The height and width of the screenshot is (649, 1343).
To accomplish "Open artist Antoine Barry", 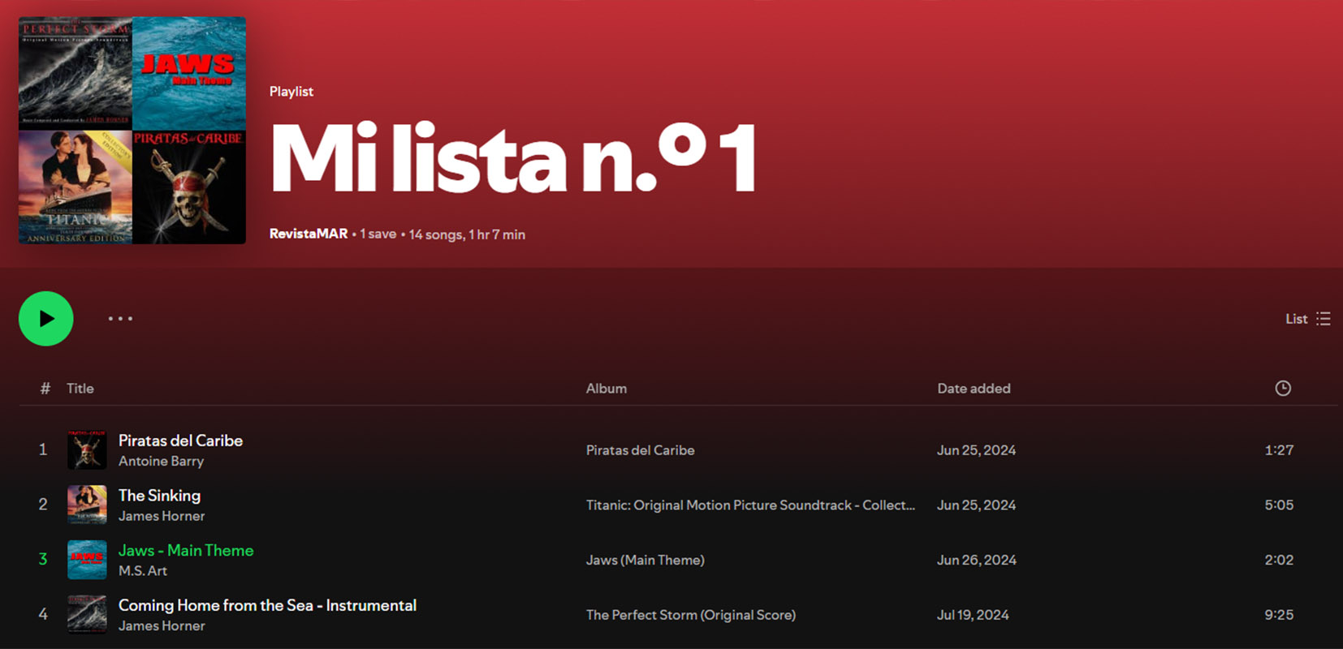I will coord(161,462).
